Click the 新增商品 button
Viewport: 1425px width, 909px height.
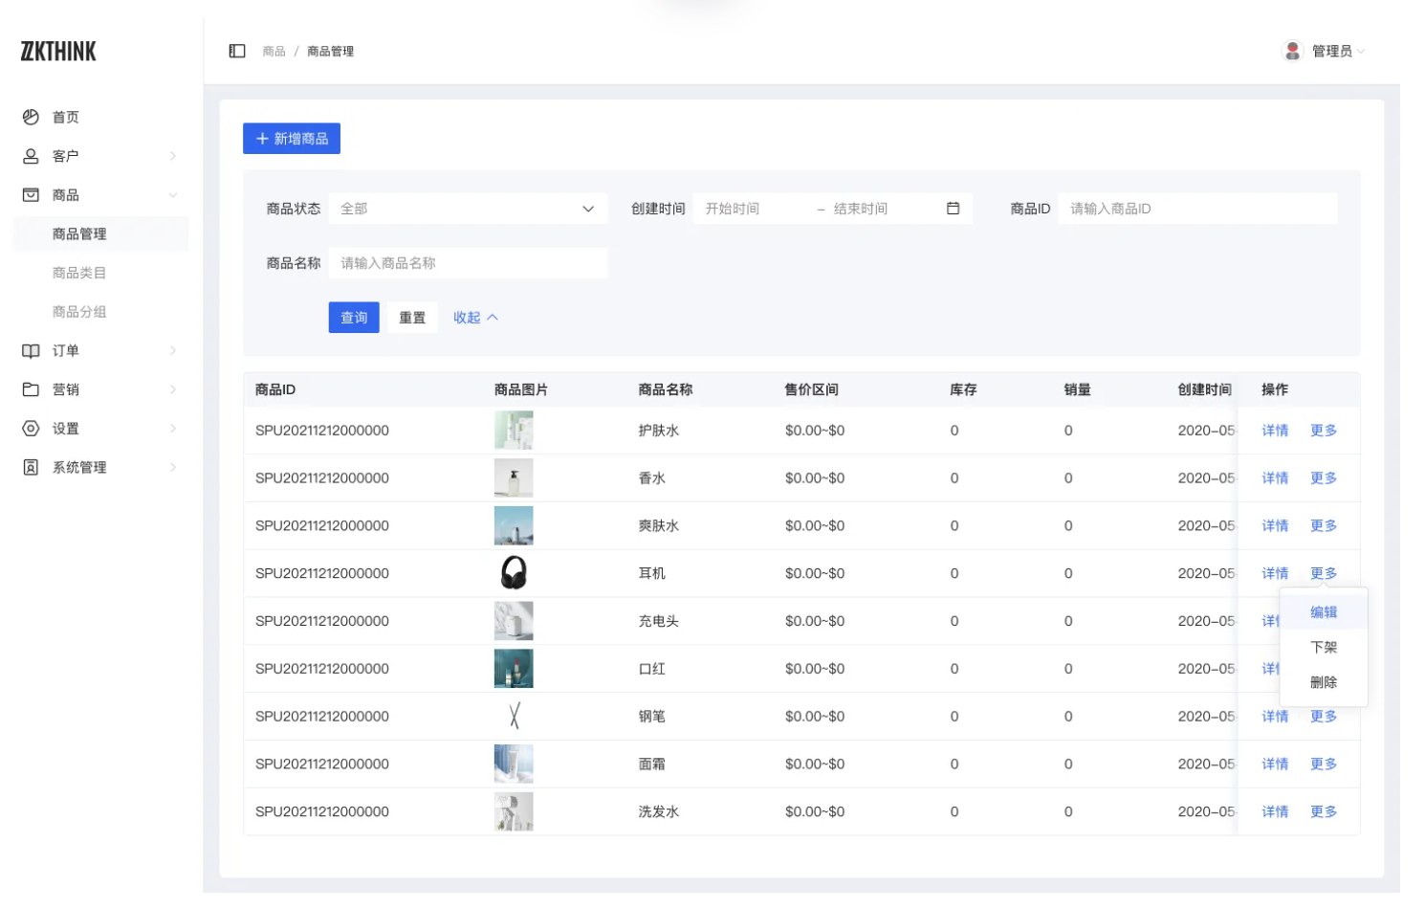(292, 139)
